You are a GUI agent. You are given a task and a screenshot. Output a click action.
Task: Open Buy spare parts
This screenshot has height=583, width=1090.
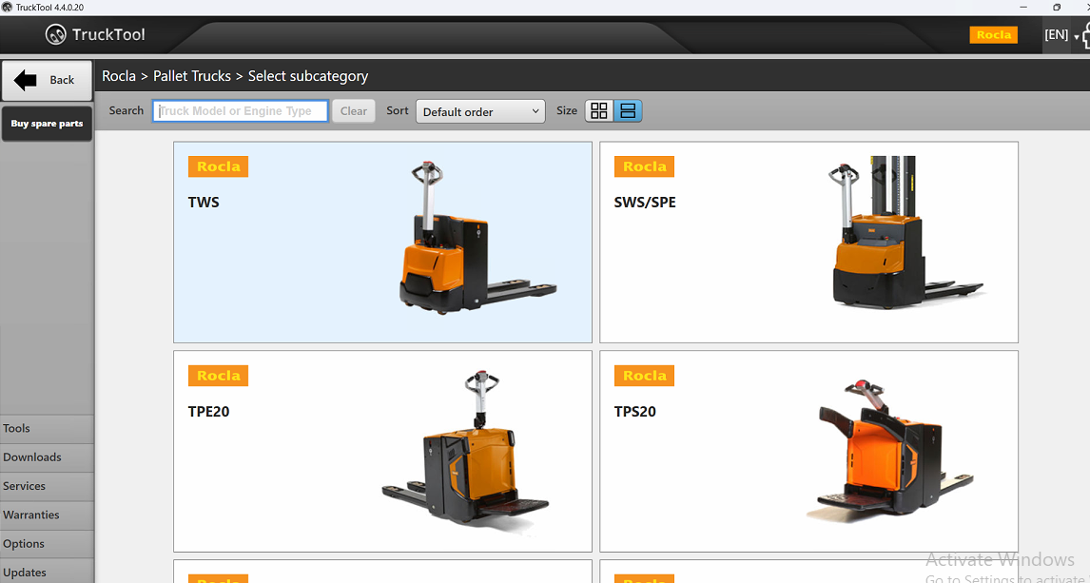tap(47, 124)
